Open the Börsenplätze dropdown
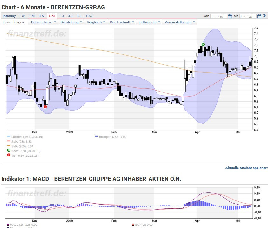This screenshot has height=228, width=268. [43, 22]
